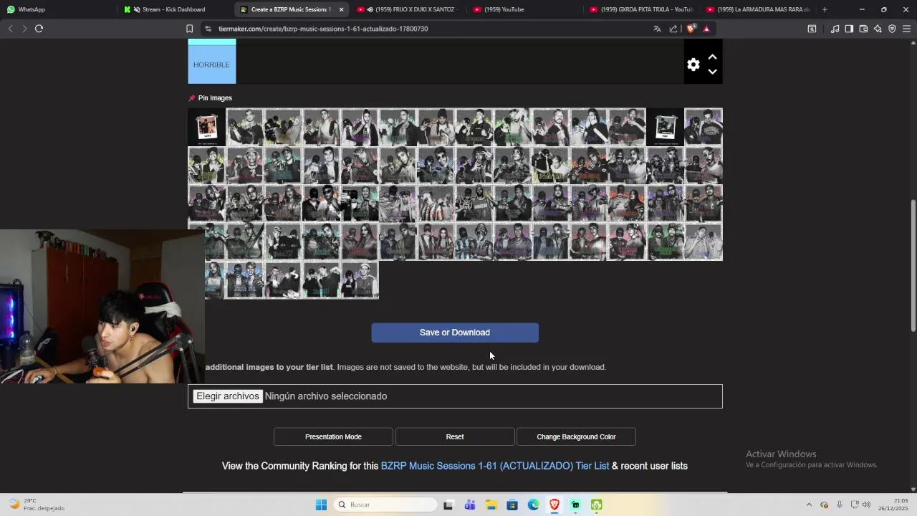Open Microsoft Teams in taskbar
This screenshot has height=516, width=917.
click(470, 505)
